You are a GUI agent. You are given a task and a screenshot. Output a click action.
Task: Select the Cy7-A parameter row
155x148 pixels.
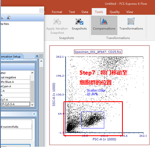coord(15,100)
